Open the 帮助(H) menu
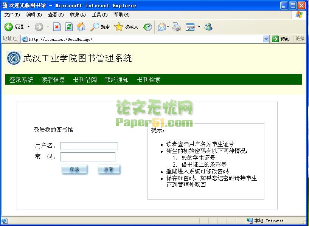309x226 pixels. tap(122, 15)
